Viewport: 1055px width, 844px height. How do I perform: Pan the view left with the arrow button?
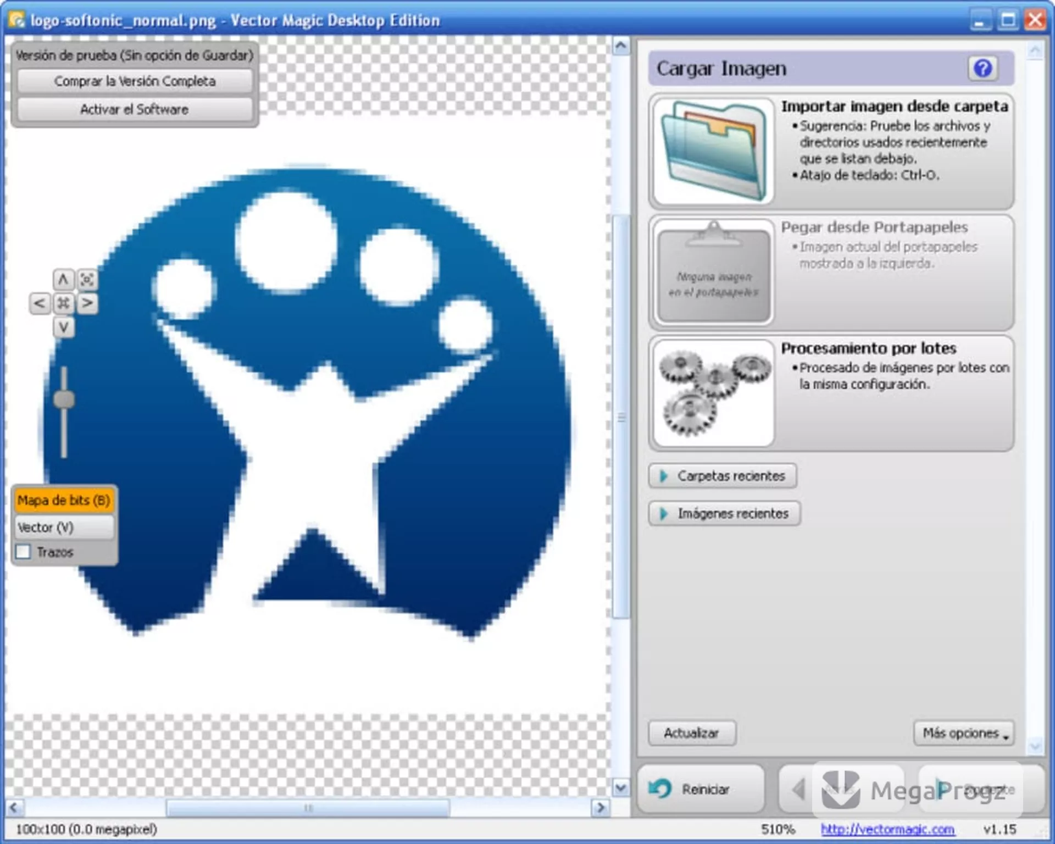[x=40, y=303]
